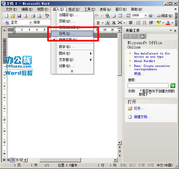Image resolution: width=179 pixels, height=169 pixels.
Task: Run the Spelling and Grammar check icon
Action: (x=47, y=16)
